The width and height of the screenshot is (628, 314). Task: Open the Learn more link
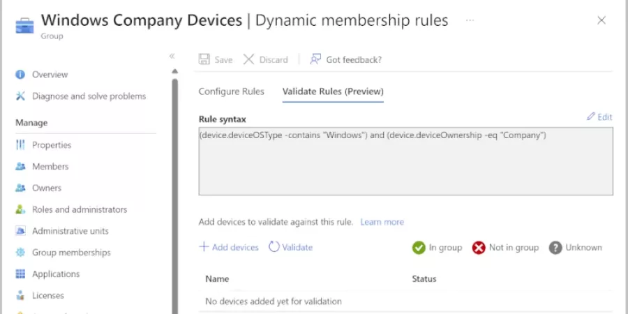[x=382, y=222]
